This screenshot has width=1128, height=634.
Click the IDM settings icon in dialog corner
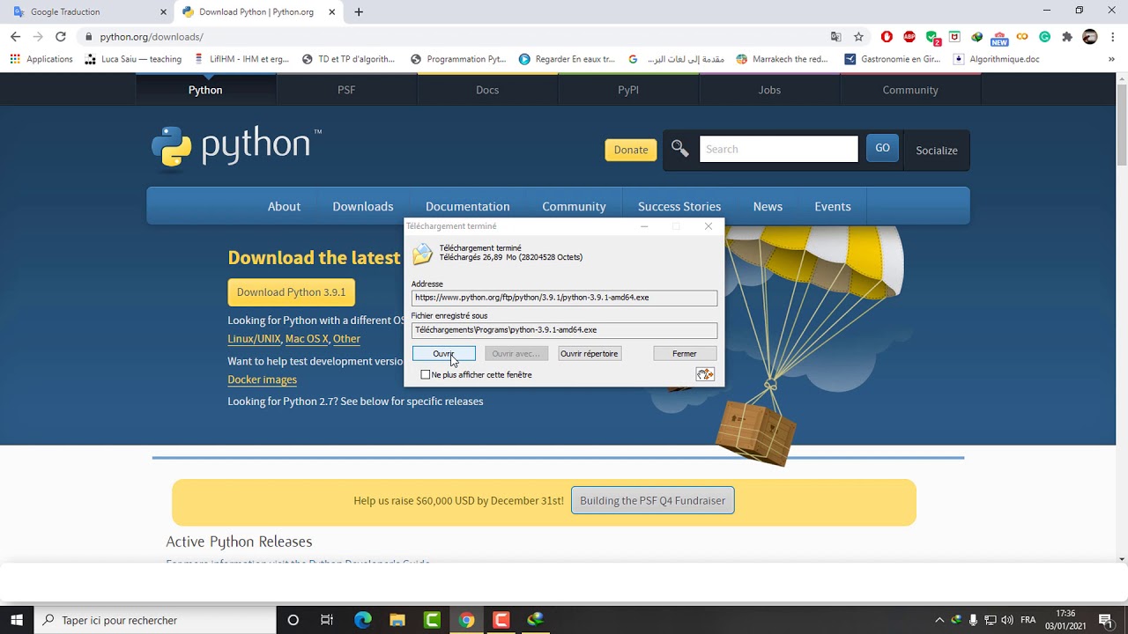coord(705,374)
